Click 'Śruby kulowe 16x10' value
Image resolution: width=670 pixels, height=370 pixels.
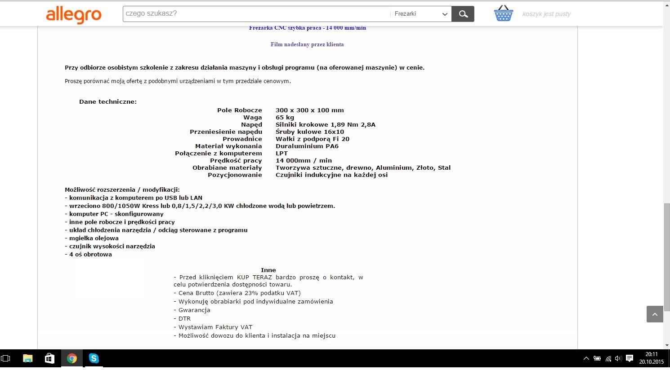(310, 132)
